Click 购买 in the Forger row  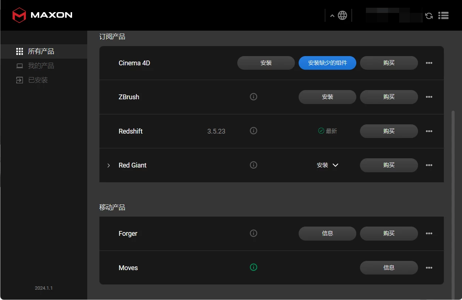[389, 234]
